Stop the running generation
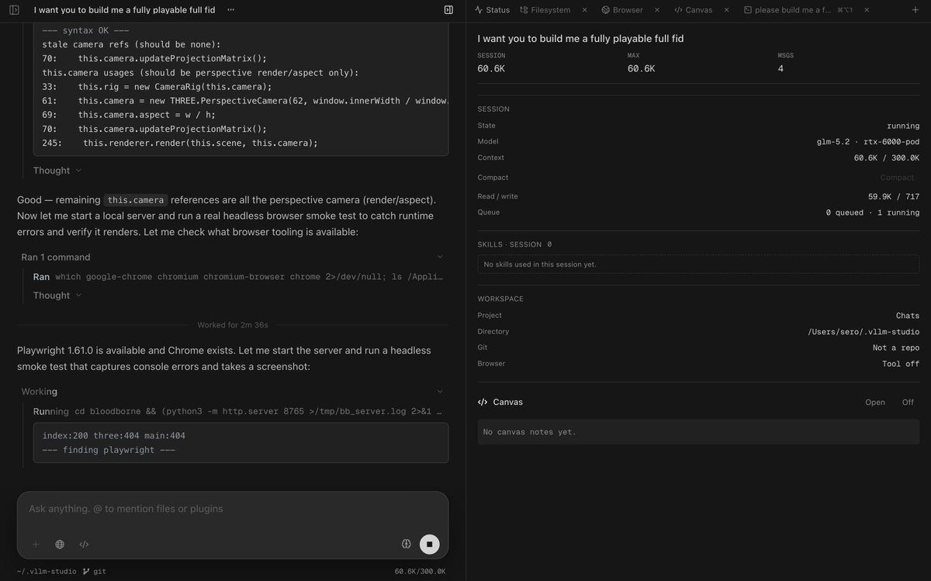Viewport: 931px width, 581px height. click(x=429, y=545)
